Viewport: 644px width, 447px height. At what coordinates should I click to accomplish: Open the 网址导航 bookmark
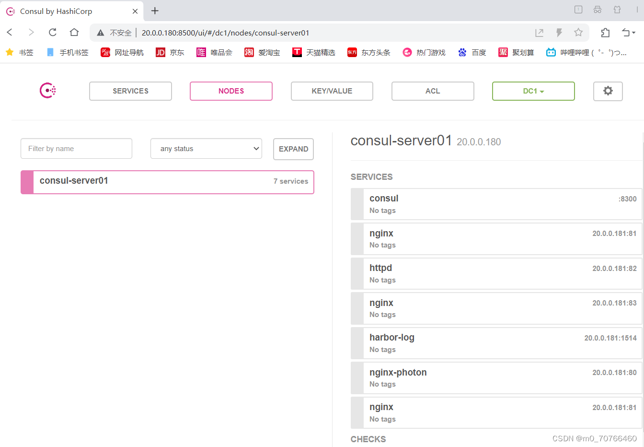click(122, 52)
